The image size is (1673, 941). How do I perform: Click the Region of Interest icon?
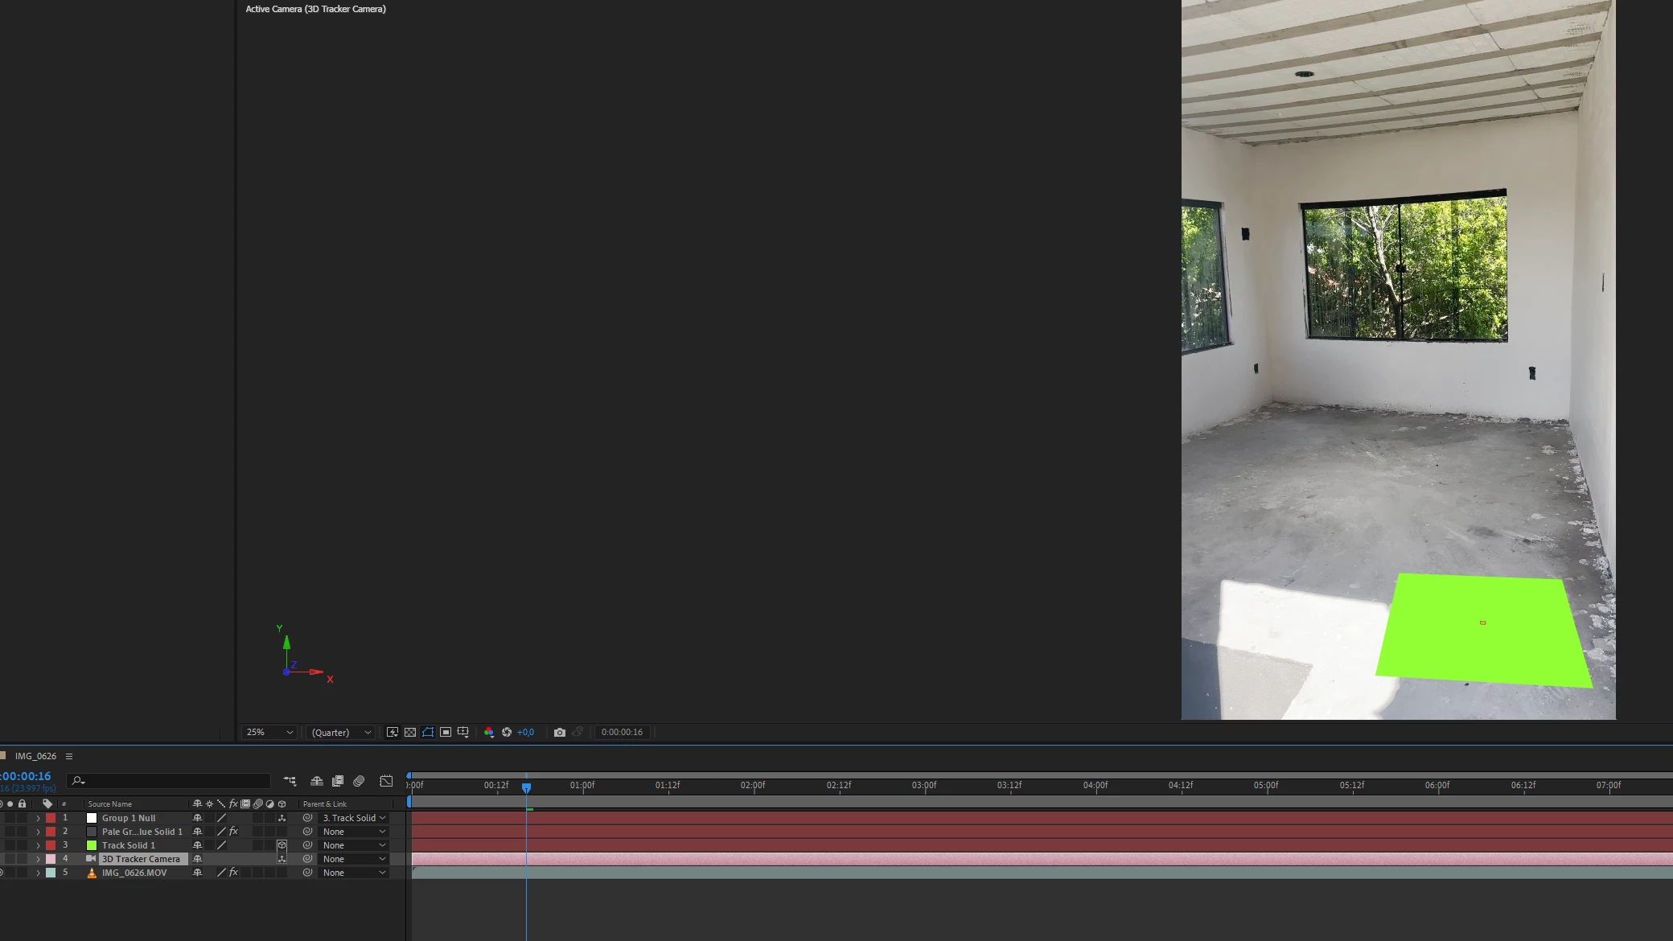tap(446, 732)
